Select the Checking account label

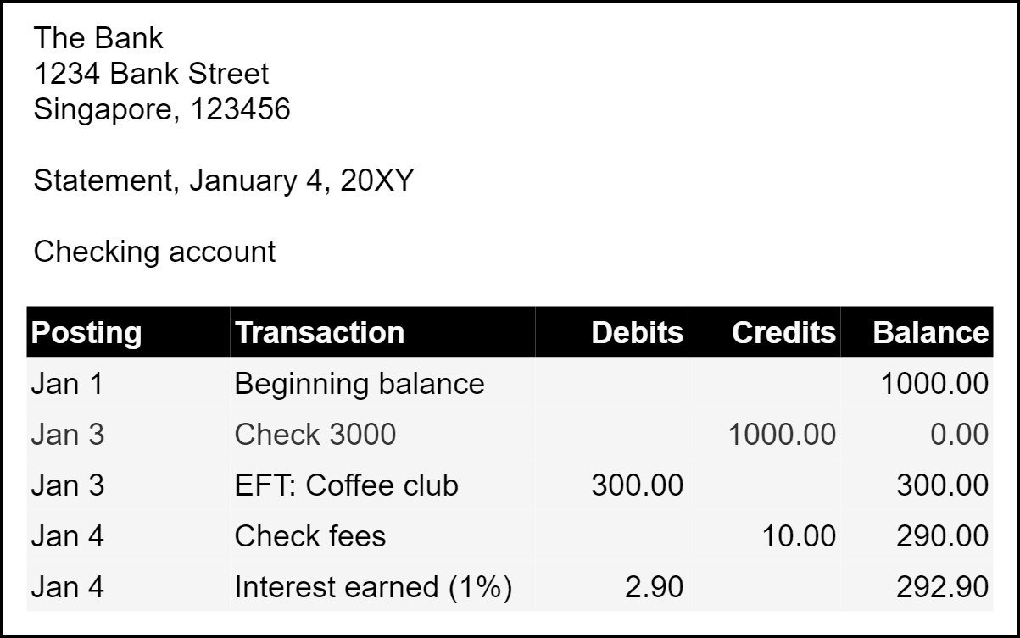point(154,252)
